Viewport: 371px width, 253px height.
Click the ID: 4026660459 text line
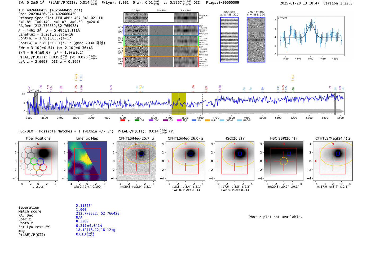point(50,10)
